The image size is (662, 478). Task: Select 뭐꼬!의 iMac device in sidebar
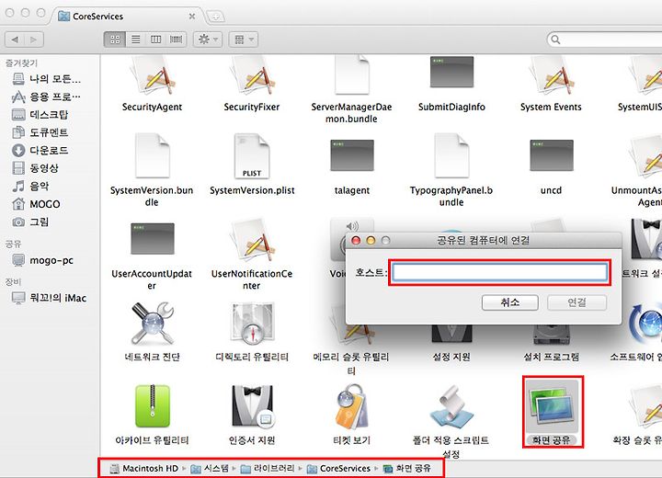[x=50, y=298]
